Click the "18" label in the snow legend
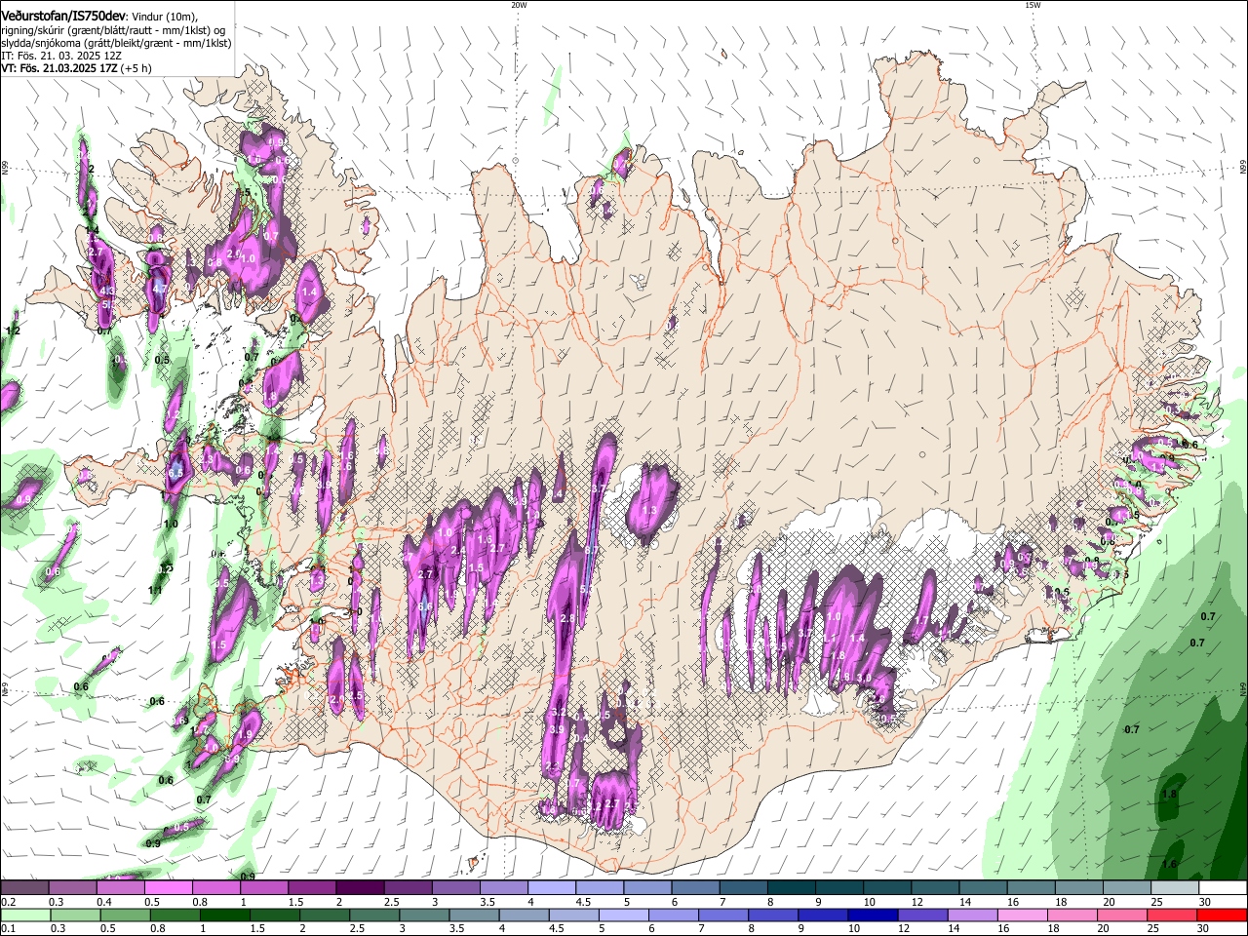Screen dimensions: 1248x936 [x=1061, y=902]
